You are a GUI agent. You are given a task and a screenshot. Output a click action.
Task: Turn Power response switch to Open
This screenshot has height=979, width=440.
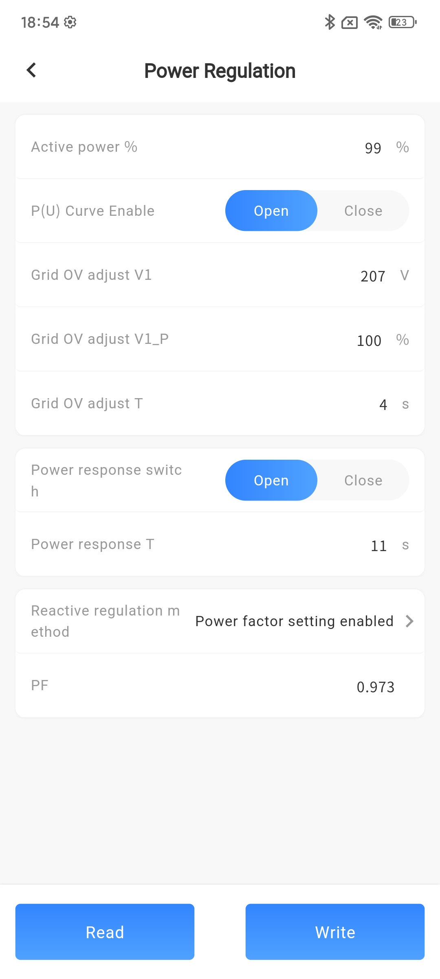coord(271,481)
